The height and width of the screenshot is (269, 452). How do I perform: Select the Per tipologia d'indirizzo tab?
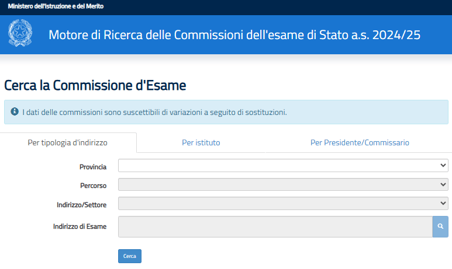click(x=68, y=143)
